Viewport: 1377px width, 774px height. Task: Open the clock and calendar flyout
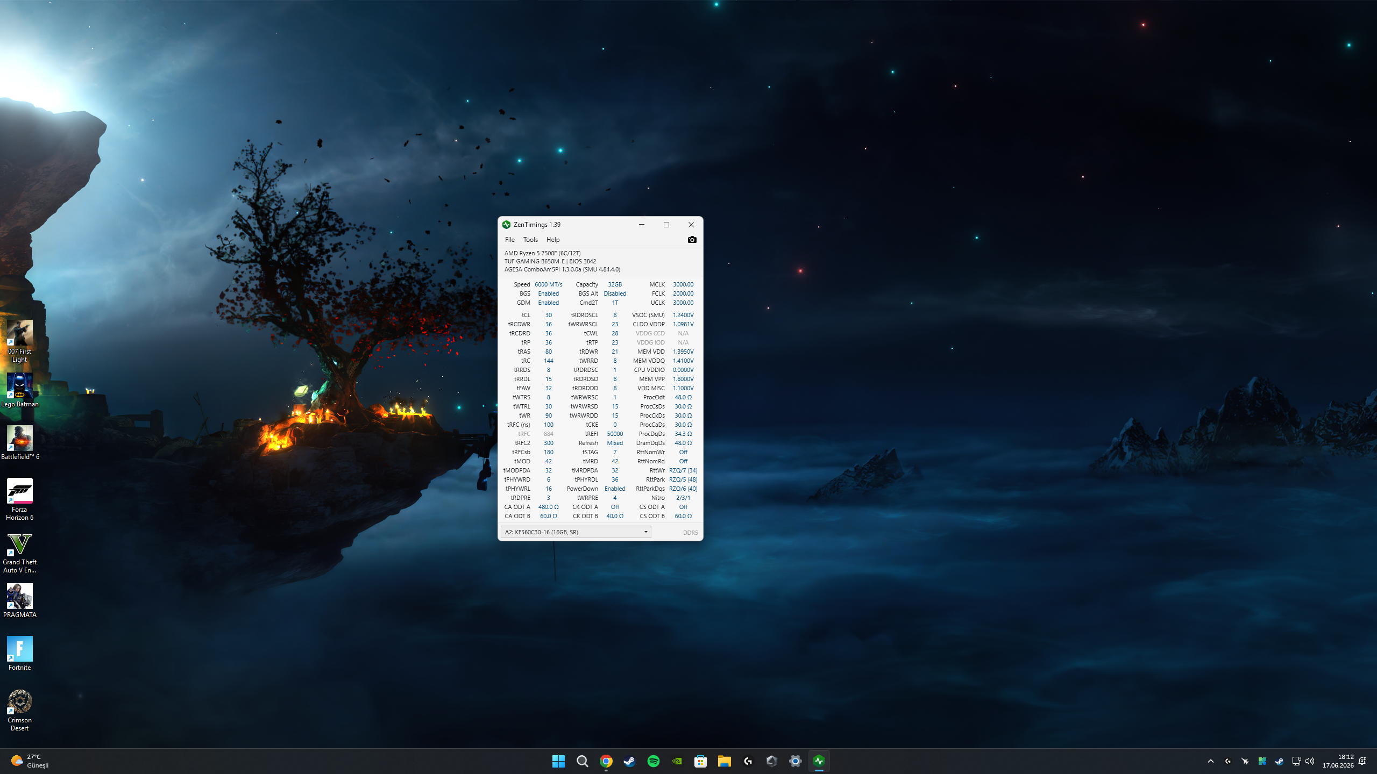pyautogui.click(x=1338, y=761)
